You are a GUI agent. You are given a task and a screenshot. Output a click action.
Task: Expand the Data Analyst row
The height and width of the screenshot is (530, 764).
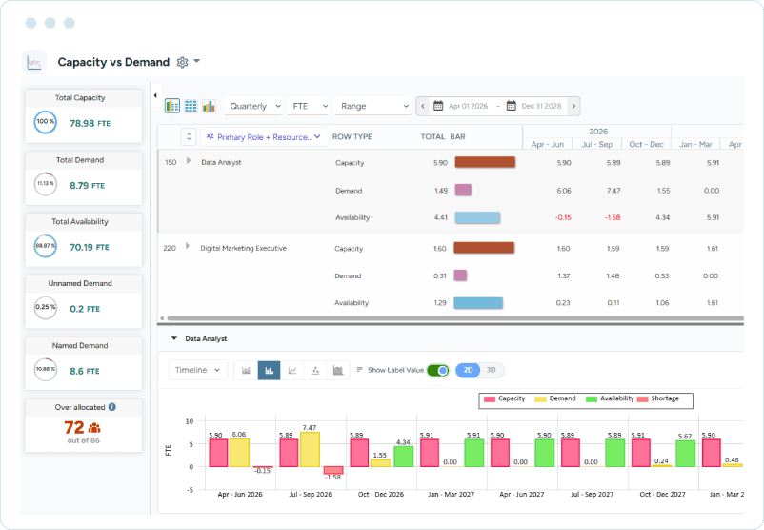(189, 160)
